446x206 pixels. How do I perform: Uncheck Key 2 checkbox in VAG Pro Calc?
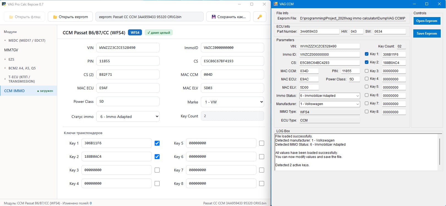coord(157,157)
